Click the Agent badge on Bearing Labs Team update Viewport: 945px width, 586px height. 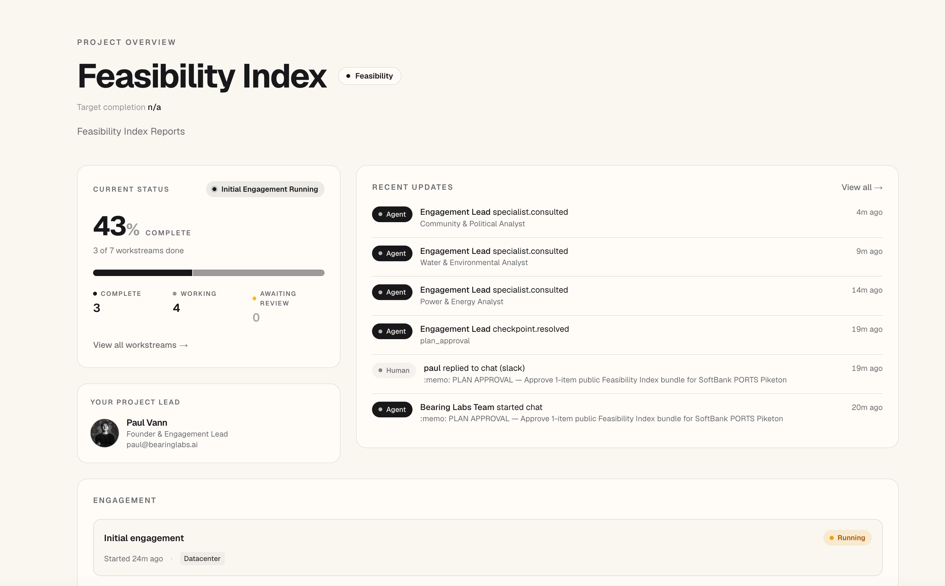point(392,410)
